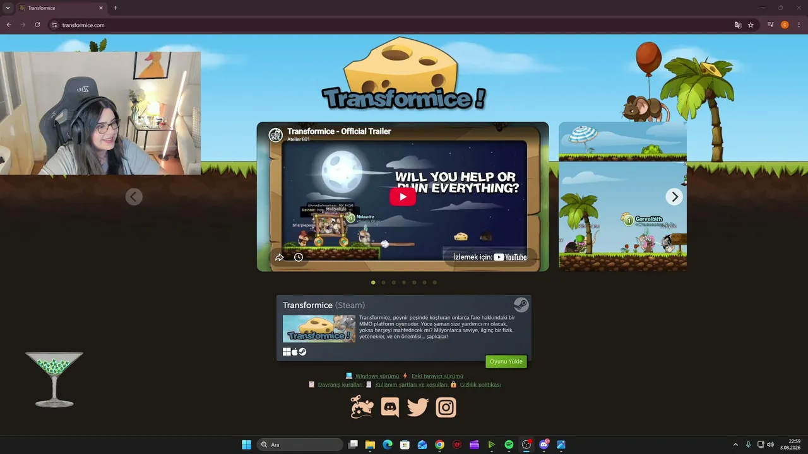Bookmark this page with the star

[x=751, y=25]
